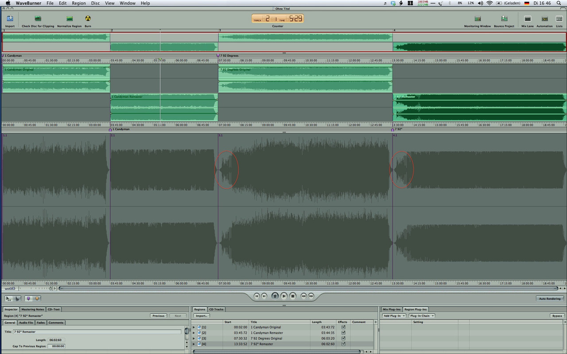Select the 7 92 Degrees Original region block

pyautogui.click(x=305, y=78)
